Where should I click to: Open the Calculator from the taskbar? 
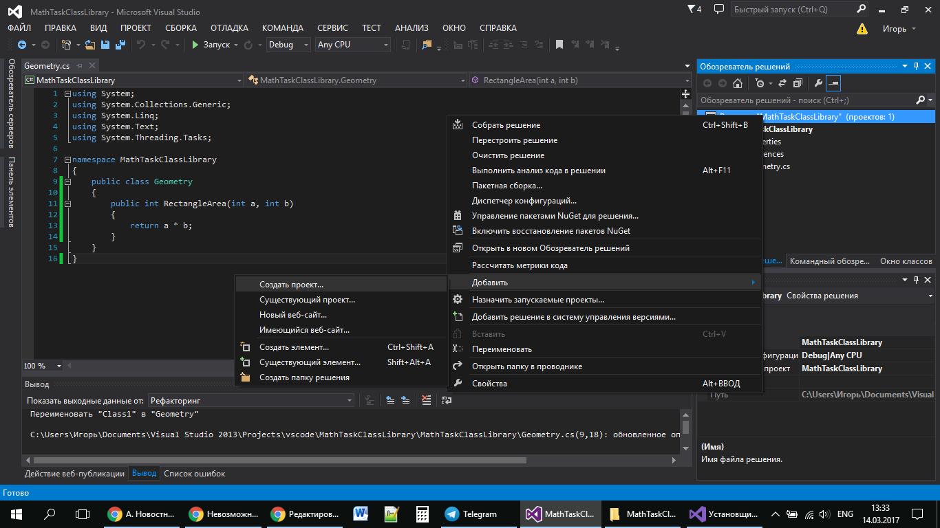coord(423,514)
